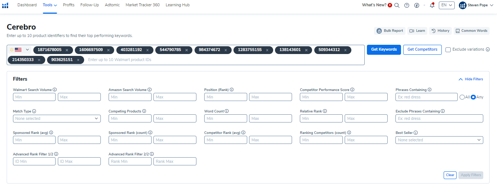Open the help question mark icon
This screenshot has width=497, height=185.
407,5
